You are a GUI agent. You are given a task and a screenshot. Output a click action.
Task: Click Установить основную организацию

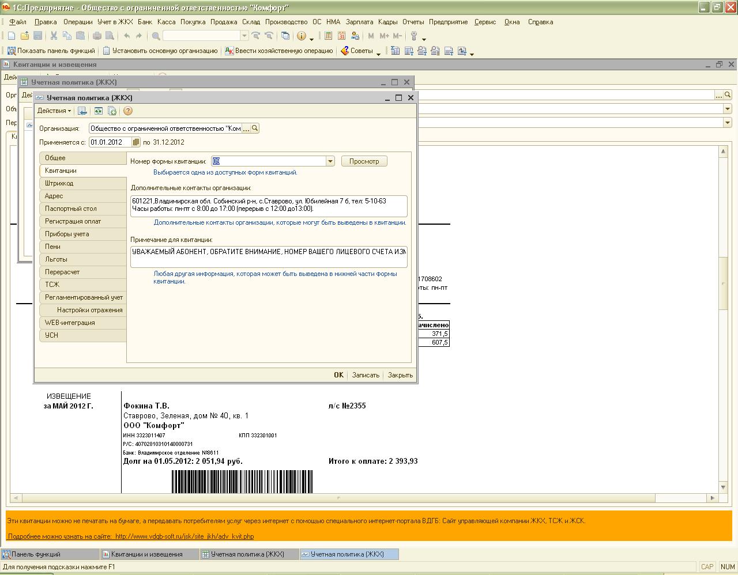pos(160,51)
